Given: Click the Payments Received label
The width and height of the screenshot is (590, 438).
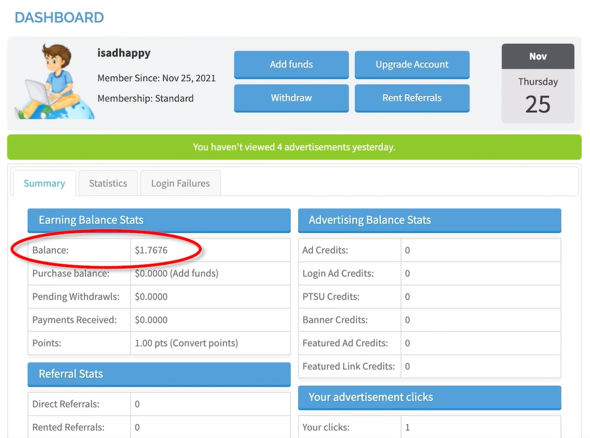Looking at the screenshot, I should coord(75,320).
